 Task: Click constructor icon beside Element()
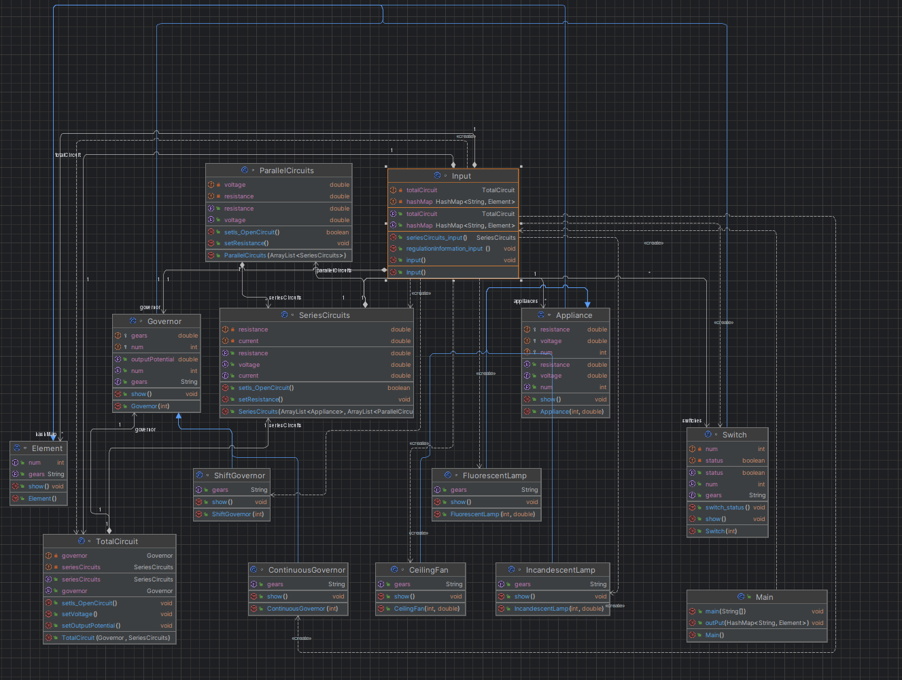coord(15,498)
